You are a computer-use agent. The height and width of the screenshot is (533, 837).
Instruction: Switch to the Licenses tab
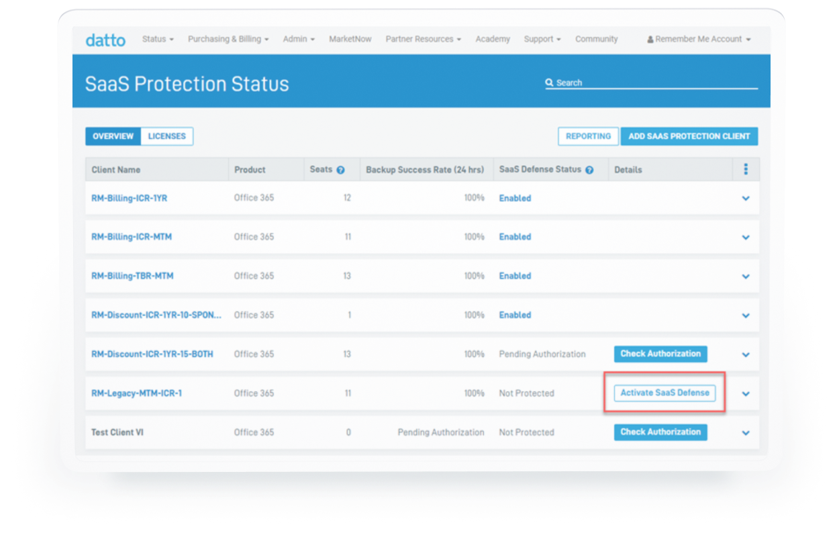[167, 136]
